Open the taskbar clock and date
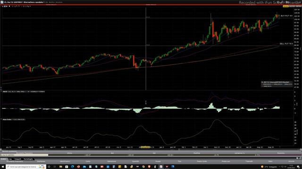Image resolution: width=302 pixels, height=169 pixels. [291, 167]
